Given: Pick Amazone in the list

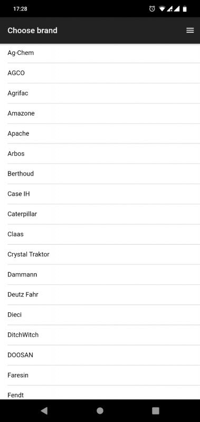Looking at the screenshot, I should (100, 113).
